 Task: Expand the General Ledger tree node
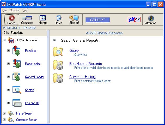pos(8,77)
